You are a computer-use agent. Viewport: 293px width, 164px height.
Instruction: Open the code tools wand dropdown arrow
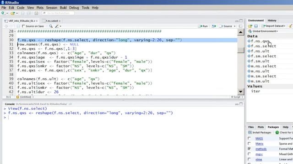60,26
